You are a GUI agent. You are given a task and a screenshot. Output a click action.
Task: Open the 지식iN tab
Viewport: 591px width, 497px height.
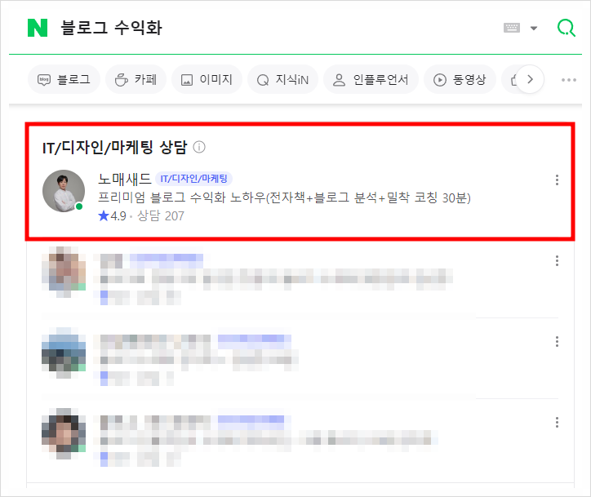pos(282,79)
